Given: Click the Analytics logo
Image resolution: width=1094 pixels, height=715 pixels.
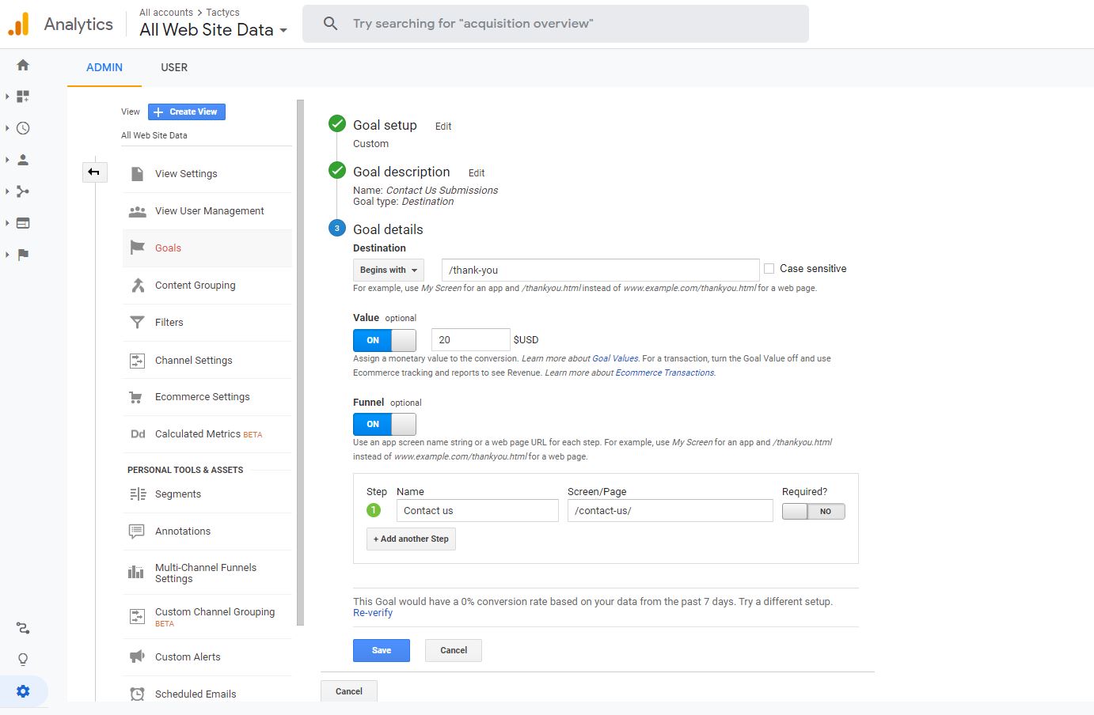Looking at the screenshot, I should click(18, 24).
